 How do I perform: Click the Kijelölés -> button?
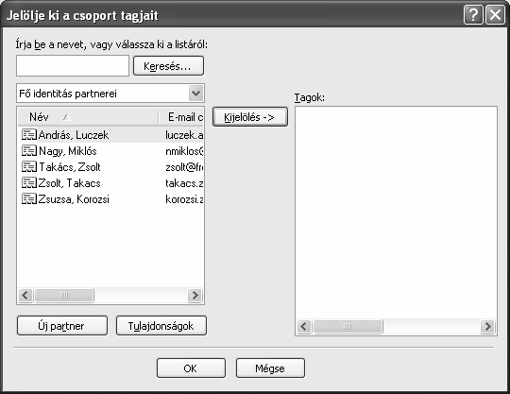(x=250, y=117)
